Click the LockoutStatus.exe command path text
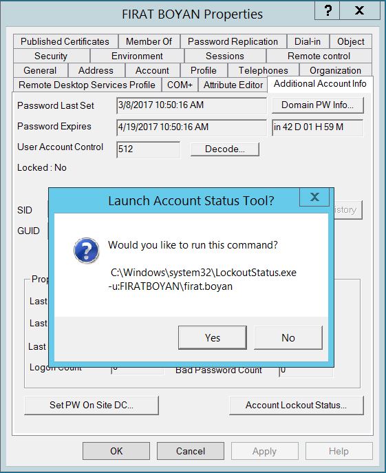The image size is (386, 473). click(204, 273)
